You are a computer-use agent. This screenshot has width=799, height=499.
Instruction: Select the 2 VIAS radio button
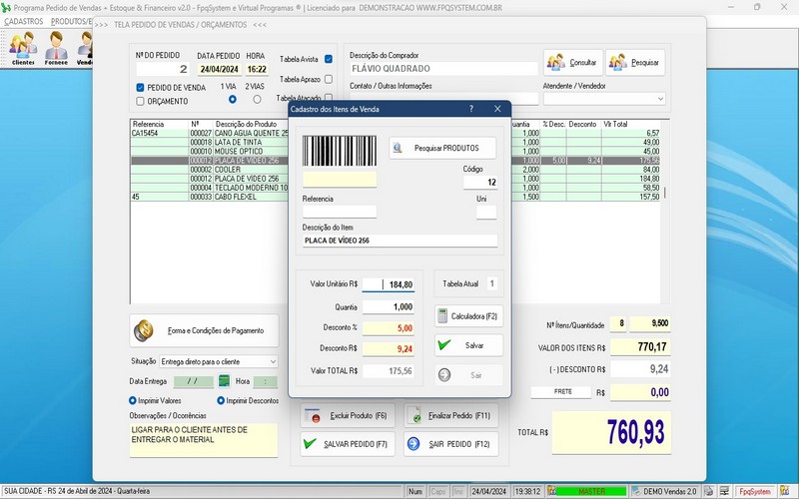(257, 99)
